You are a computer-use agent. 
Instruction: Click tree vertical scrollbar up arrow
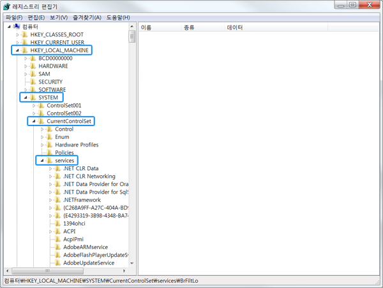click(132, 26)
